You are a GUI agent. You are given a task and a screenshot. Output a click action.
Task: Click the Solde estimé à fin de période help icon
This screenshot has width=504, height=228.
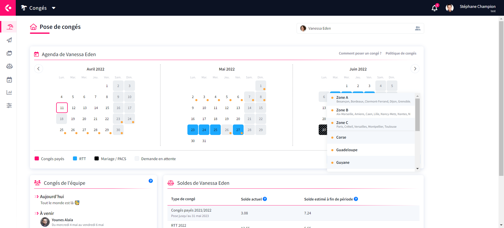click(356, 199)
